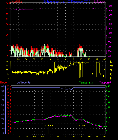Click -5 on the green Temperatur axis
The height and width of the screenshot is (140, 118).
109,133
